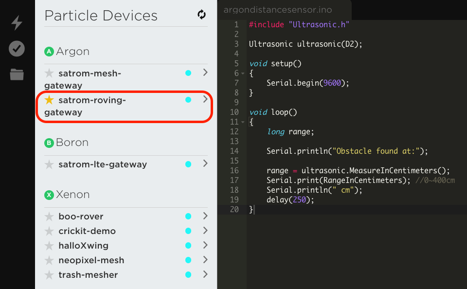
Task: Click the green Xenon platform badge
Action: click(49, 195)
